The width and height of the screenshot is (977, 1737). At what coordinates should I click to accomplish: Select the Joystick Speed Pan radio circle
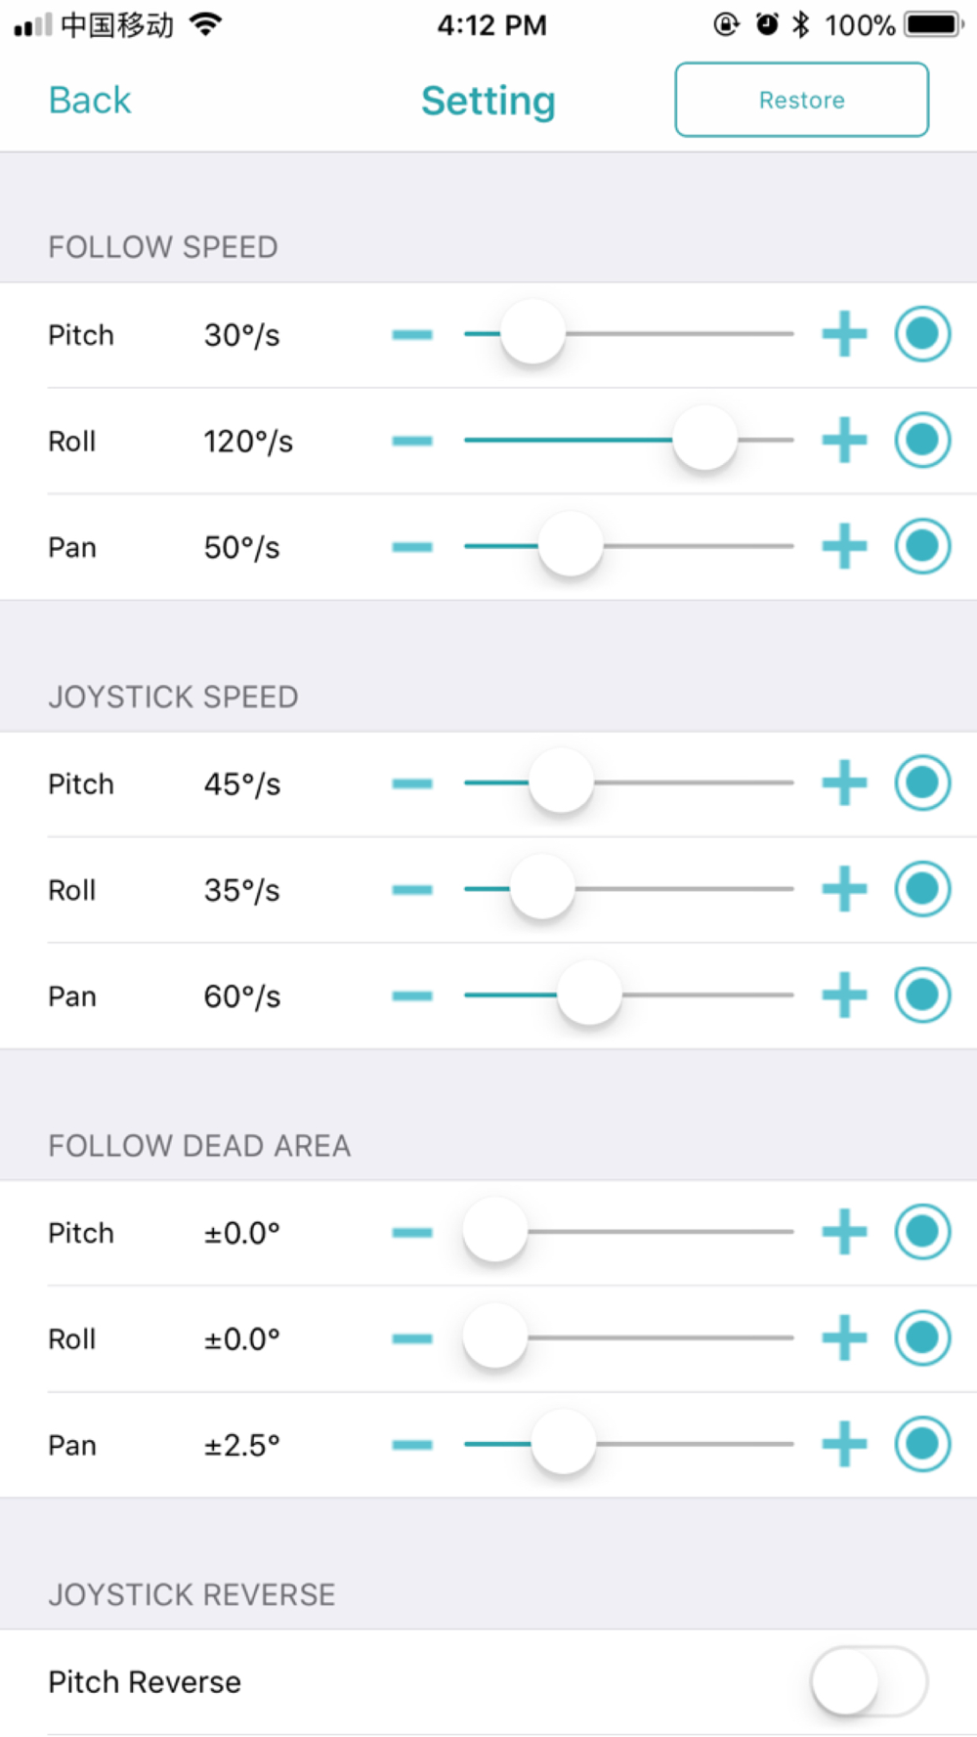(922, 996)
